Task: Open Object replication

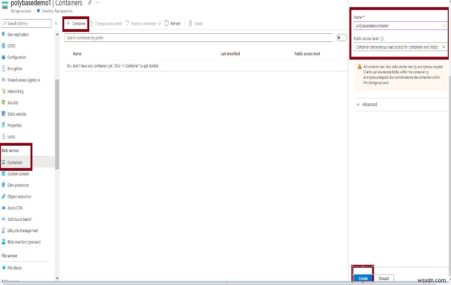Action: tap(19, 197)
